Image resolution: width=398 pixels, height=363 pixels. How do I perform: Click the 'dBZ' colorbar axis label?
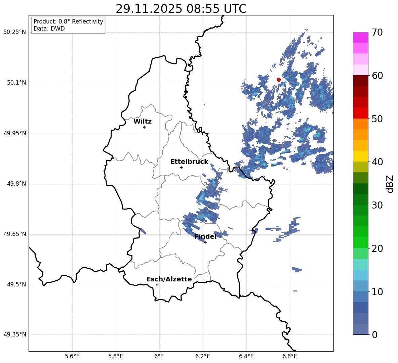click(x=390, y=184)
